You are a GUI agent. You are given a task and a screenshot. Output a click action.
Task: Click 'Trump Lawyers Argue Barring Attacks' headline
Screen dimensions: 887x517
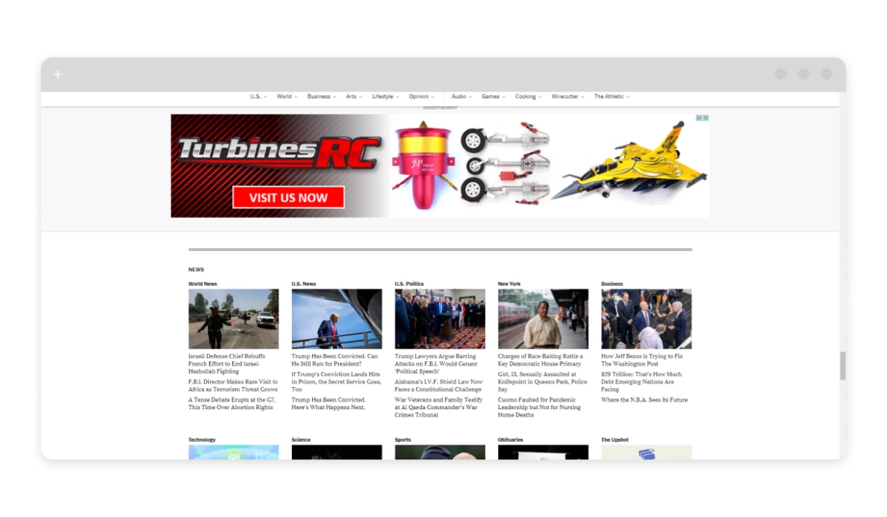[435, 360]
